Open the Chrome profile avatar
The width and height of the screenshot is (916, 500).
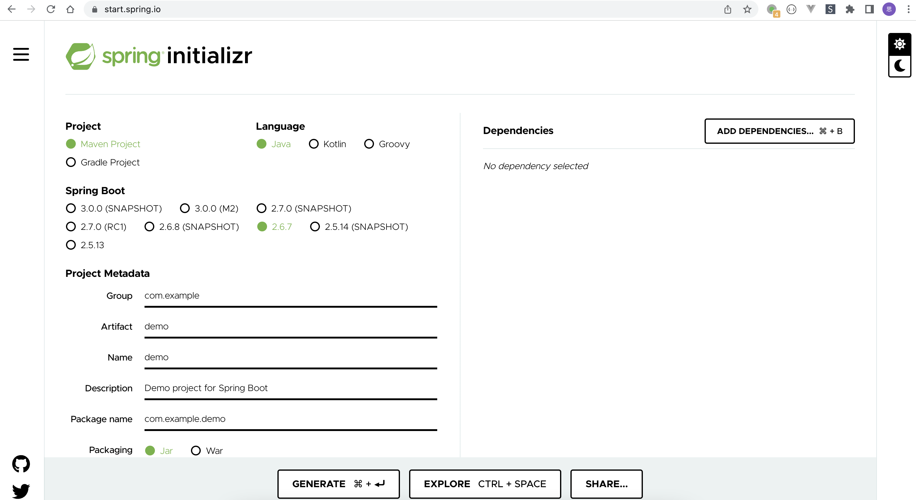pyautogui.click(x=889, y=9)
